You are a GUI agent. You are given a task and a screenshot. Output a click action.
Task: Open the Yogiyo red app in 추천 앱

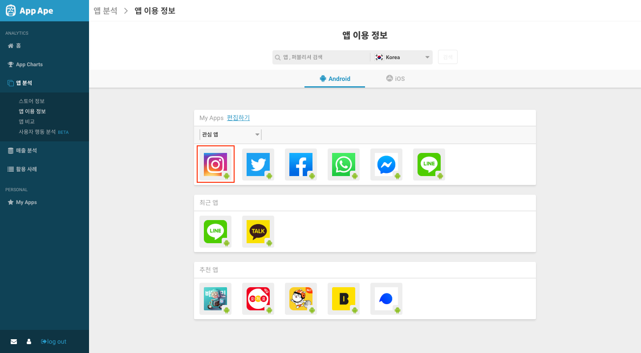258,299
